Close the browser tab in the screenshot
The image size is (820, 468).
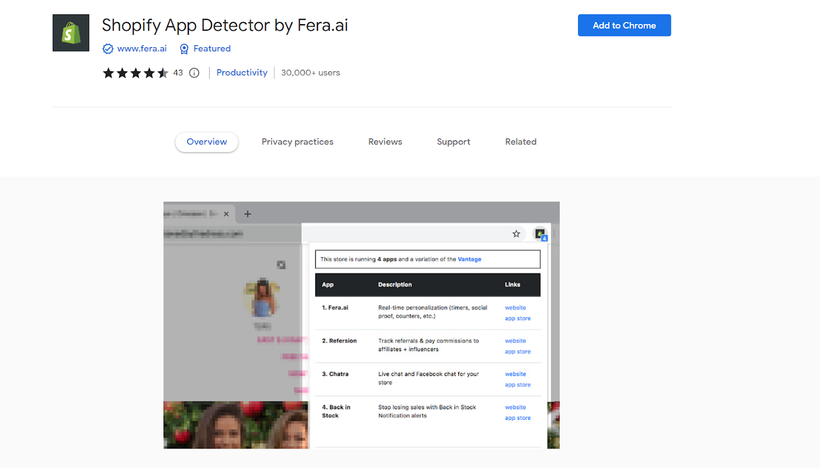point(226,214)
